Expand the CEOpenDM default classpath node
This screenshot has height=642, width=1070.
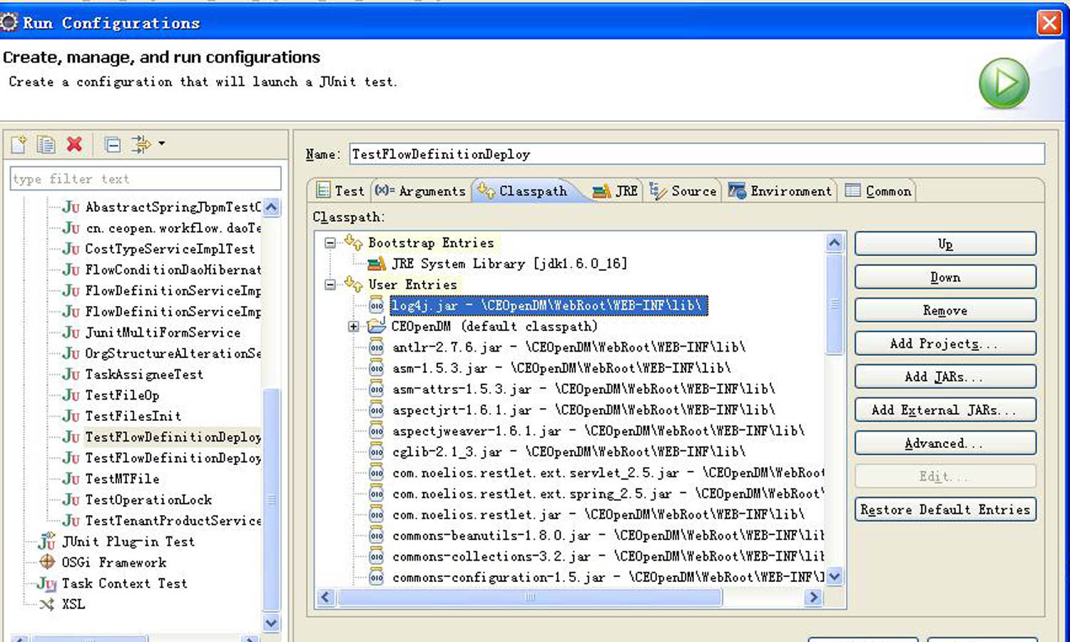[353, 326]
